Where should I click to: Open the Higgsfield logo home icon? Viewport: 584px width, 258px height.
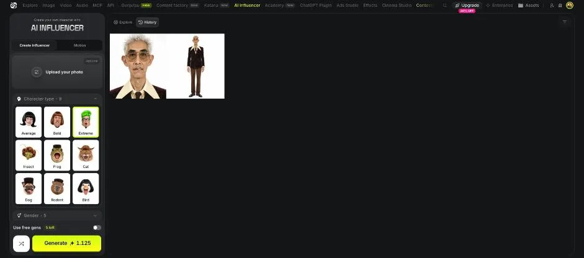[x=14, y=5]
